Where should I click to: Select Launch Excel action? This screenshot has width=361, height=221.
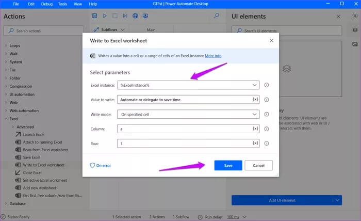[x=34, y=134]
